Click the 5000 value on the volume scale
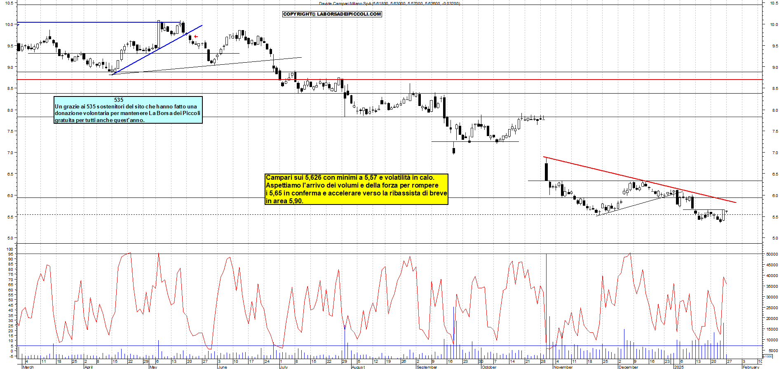Image resolution: width=779 pixels, height=369 pixels. (773, 351)
